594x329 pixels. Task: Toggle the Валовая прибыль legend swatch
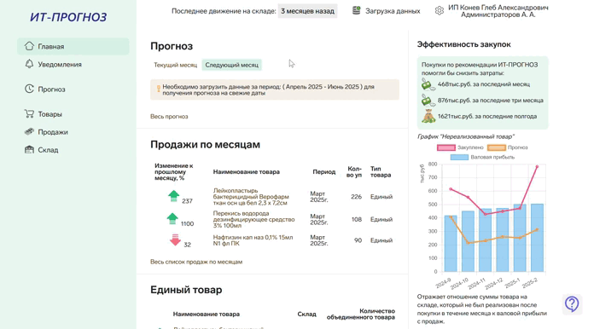click(459, 158)
